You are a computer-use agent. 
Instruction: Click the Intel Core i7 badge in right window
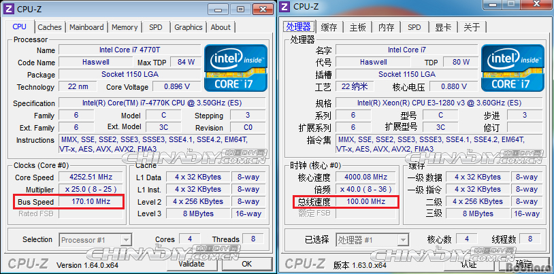[x=512, y=68]
